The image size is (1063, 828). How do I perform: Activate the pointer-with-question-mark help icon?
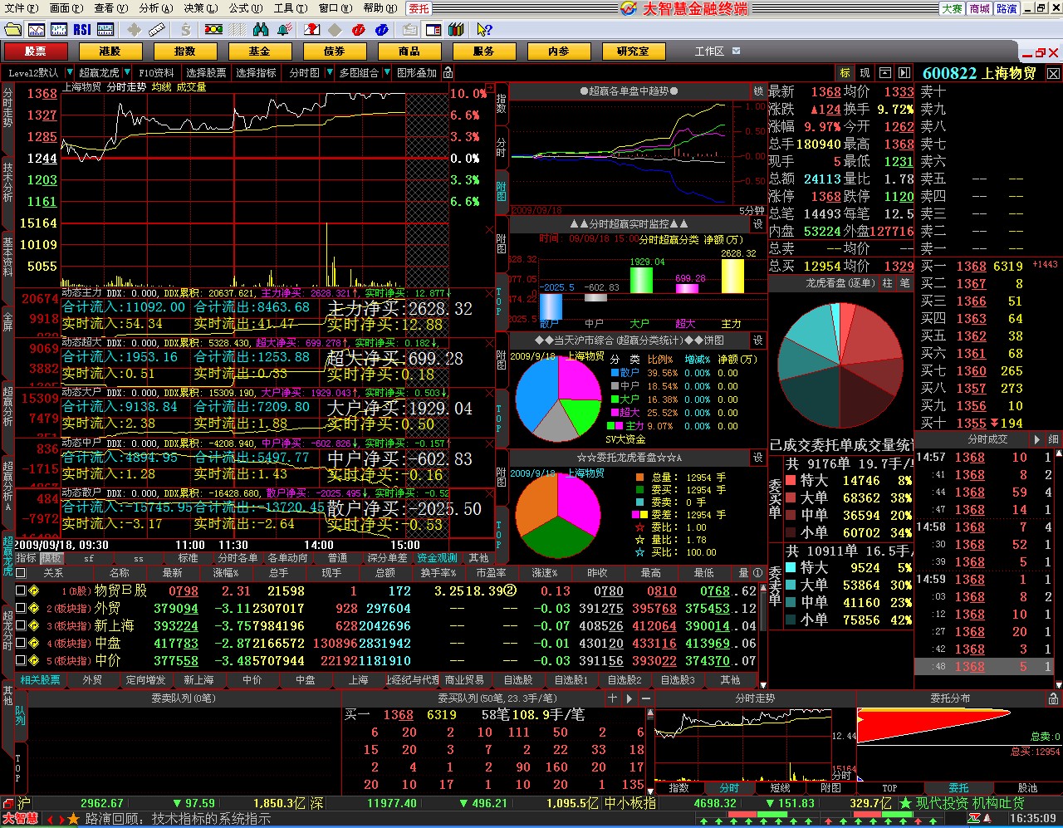(484, 30)
